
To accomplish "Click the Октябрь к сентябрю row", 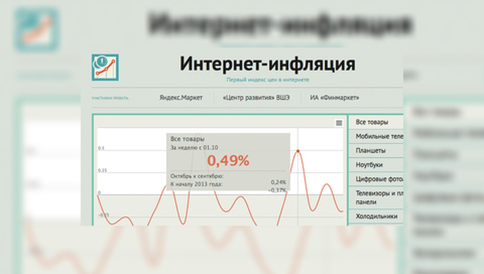I will [228, 176].
